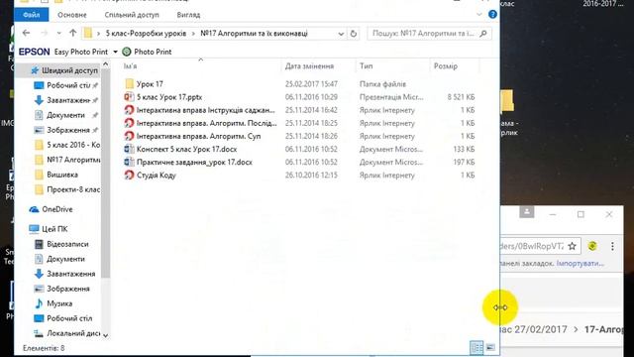Sort by the Розмір column header
Screen dimensions: 634x357
pyautogui.click(x=446, y=66)
